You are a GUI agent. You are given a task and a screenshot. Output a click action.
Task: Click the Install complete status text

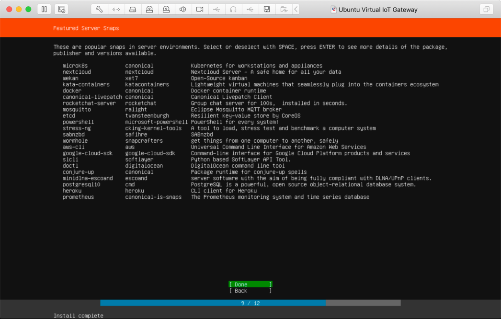(x=78, y=316)
